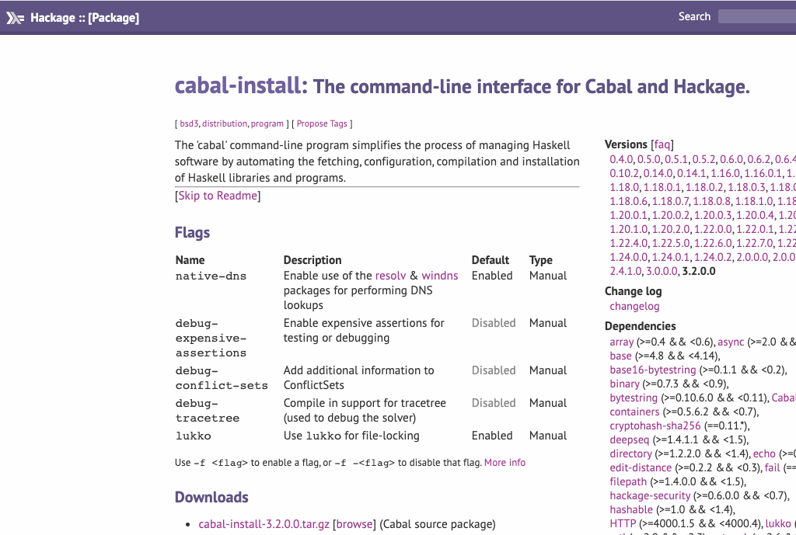This screenshot has width=796, height=535.
Task: Open the array dependency
Action: [x=621, y=342]
